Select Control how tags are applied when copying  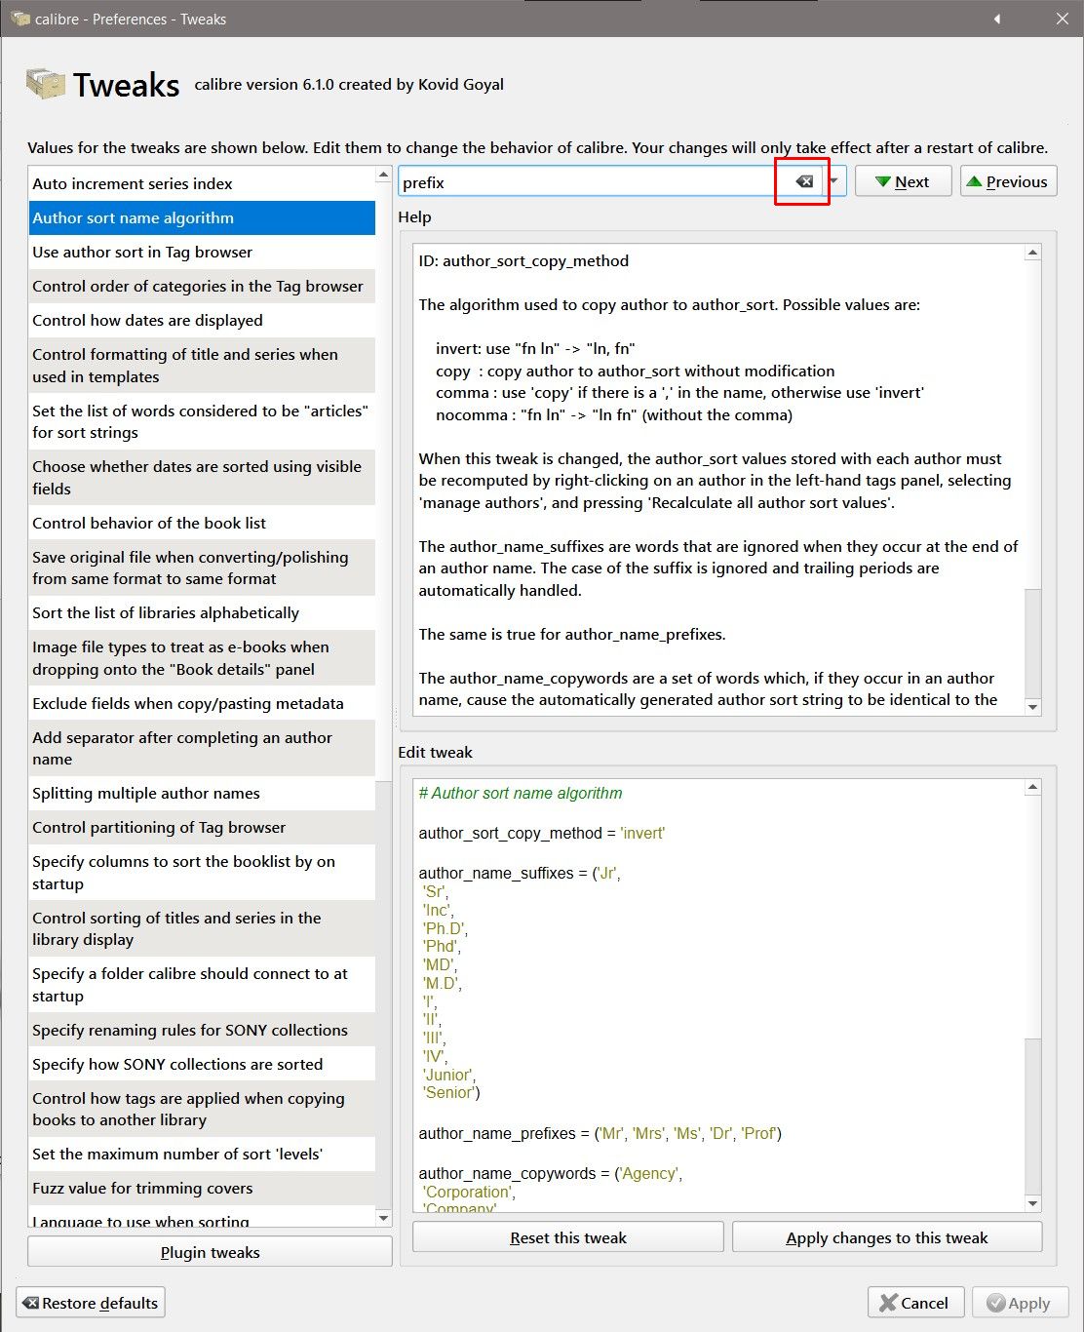(202, 1109)
